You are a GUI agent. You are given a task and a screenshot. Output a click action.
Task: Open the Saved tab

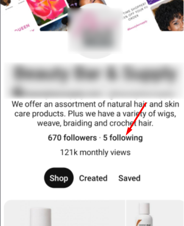(129, 178)
